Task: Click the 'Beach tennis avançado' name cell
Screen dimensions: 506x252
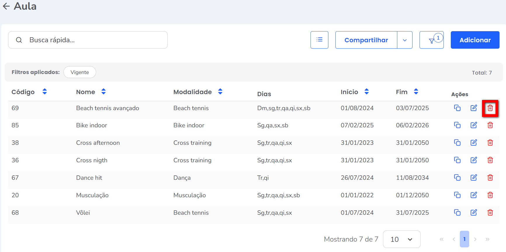Action: [108, 108]
